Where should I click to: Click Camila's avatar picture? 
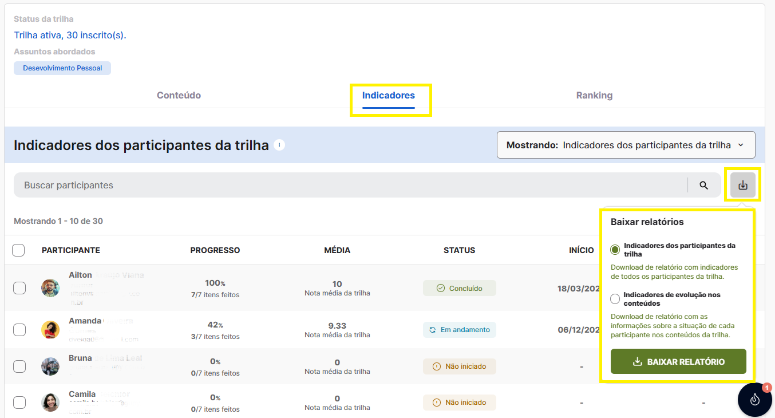click(50, 402)
